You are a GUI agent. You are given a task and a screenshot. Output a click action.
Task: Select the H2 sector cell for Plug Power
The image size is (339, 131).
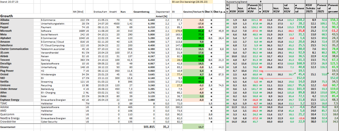pos(56,70)
